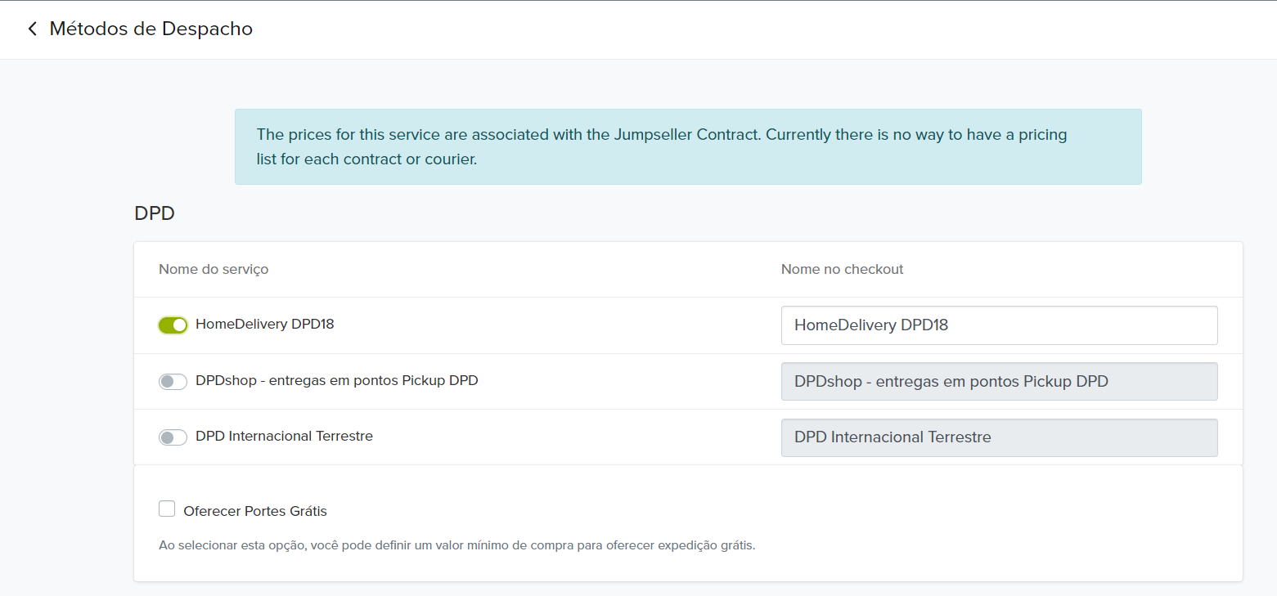This screenshot has height=596, width=1277.
Task: Enable the DPDshop Pickup points toggle
Action: click(173, 382)
